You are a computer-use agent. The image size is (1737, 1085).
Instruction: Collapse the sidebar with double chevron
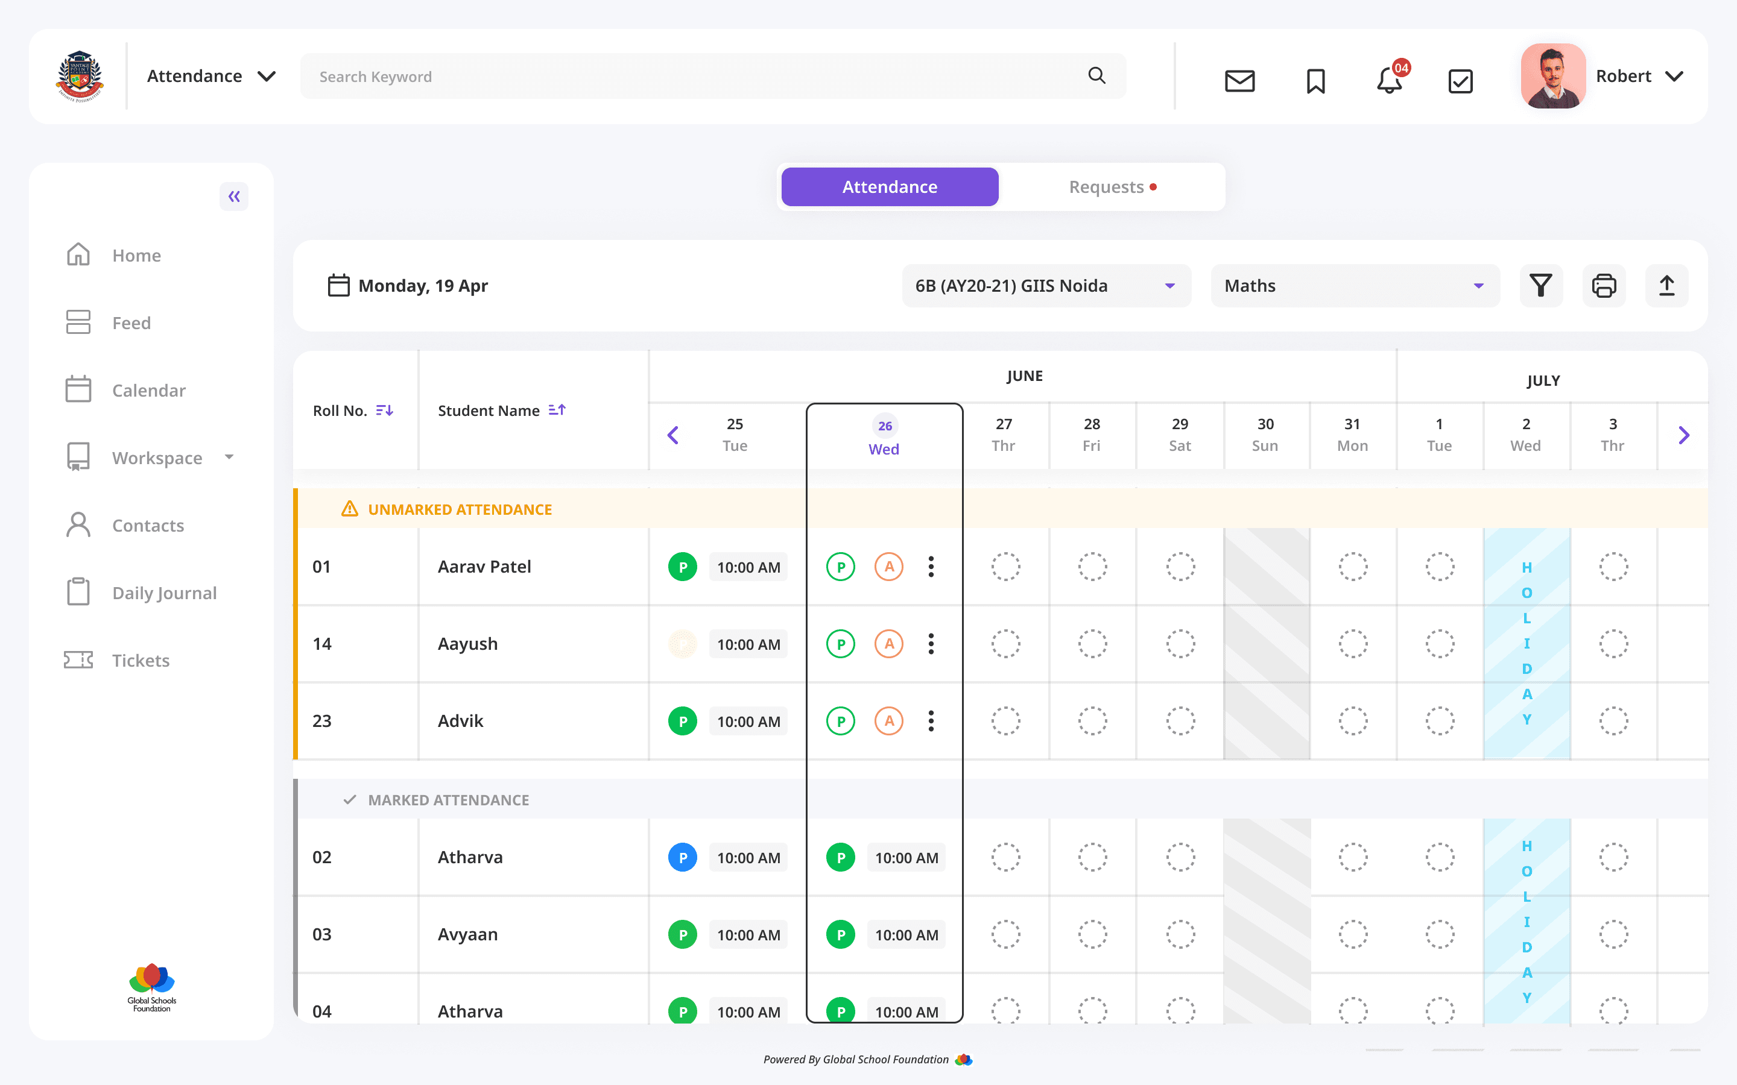[234, 197]
